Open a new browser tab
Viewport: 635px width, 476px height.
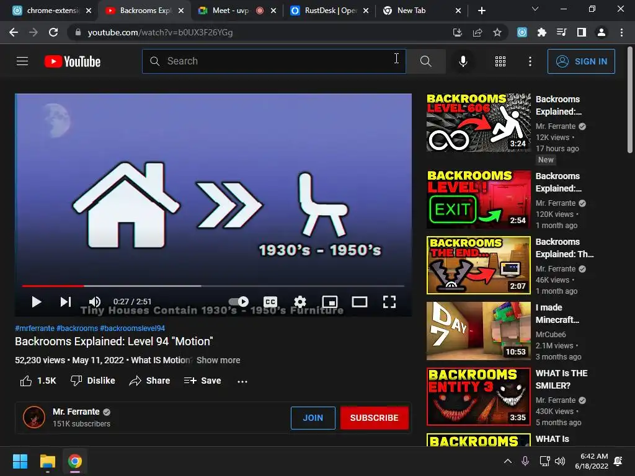click(x=481, y=11)
